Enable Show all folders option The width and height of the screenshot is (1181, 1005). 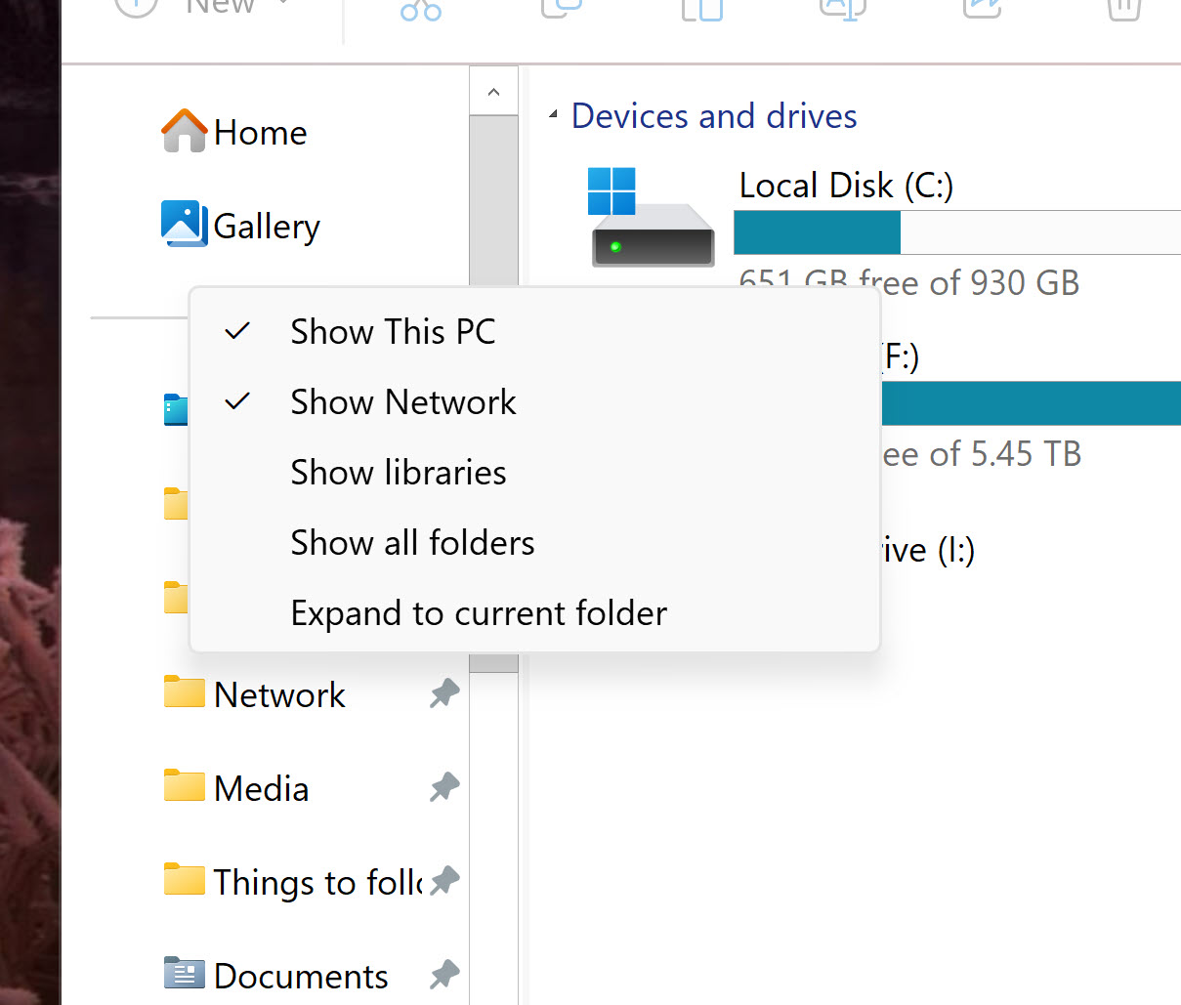411,542
